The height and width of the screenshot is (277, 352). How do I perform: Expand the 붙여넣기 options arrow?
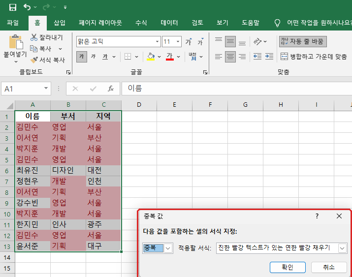tap(16, 62)
